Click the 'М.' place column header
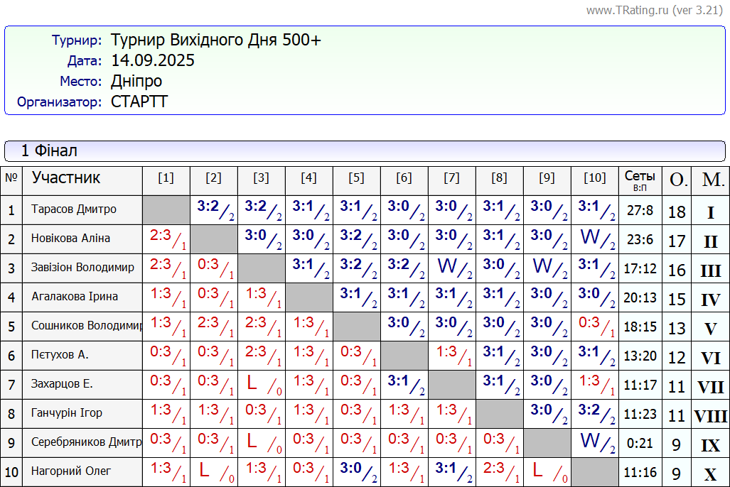Screen dimensions: 730x487 click(x=711, y=180)
